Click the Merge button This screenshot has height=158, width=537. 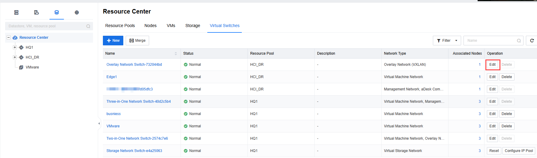tap(137, 41)
